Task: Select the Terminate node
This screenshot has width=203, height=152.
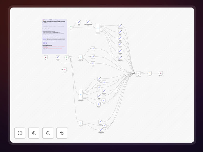Action: click(x=120, y=51)
